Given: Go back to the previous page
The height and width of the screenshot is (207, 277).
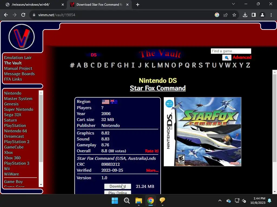Looking at the screenshot, I should [x=6, y=15].
